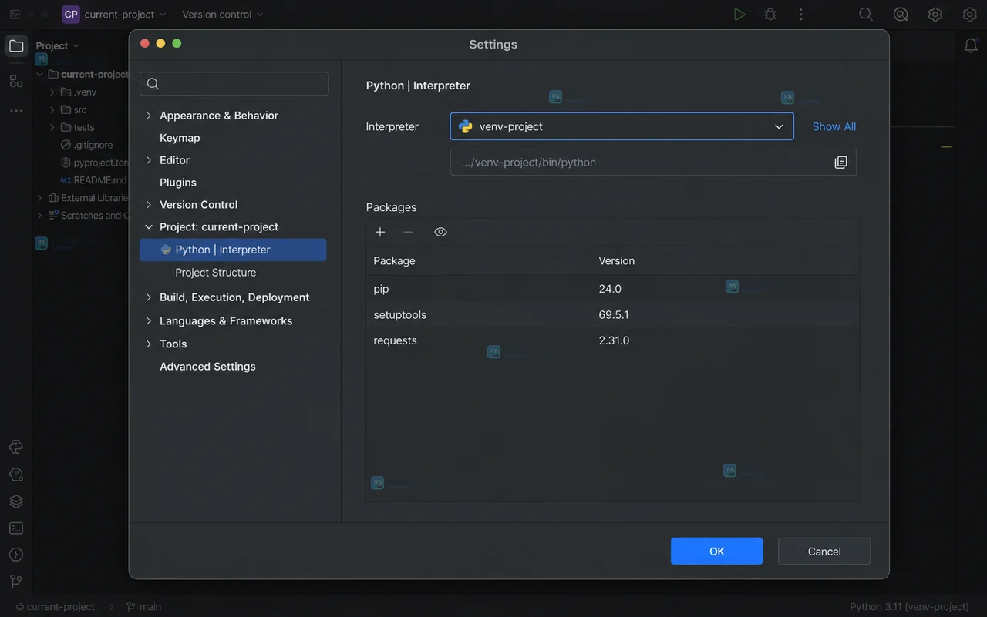Open the Project panel view dropdown
Image resolution: width=987 pixels, height=617 pixels.
(58, 46)
